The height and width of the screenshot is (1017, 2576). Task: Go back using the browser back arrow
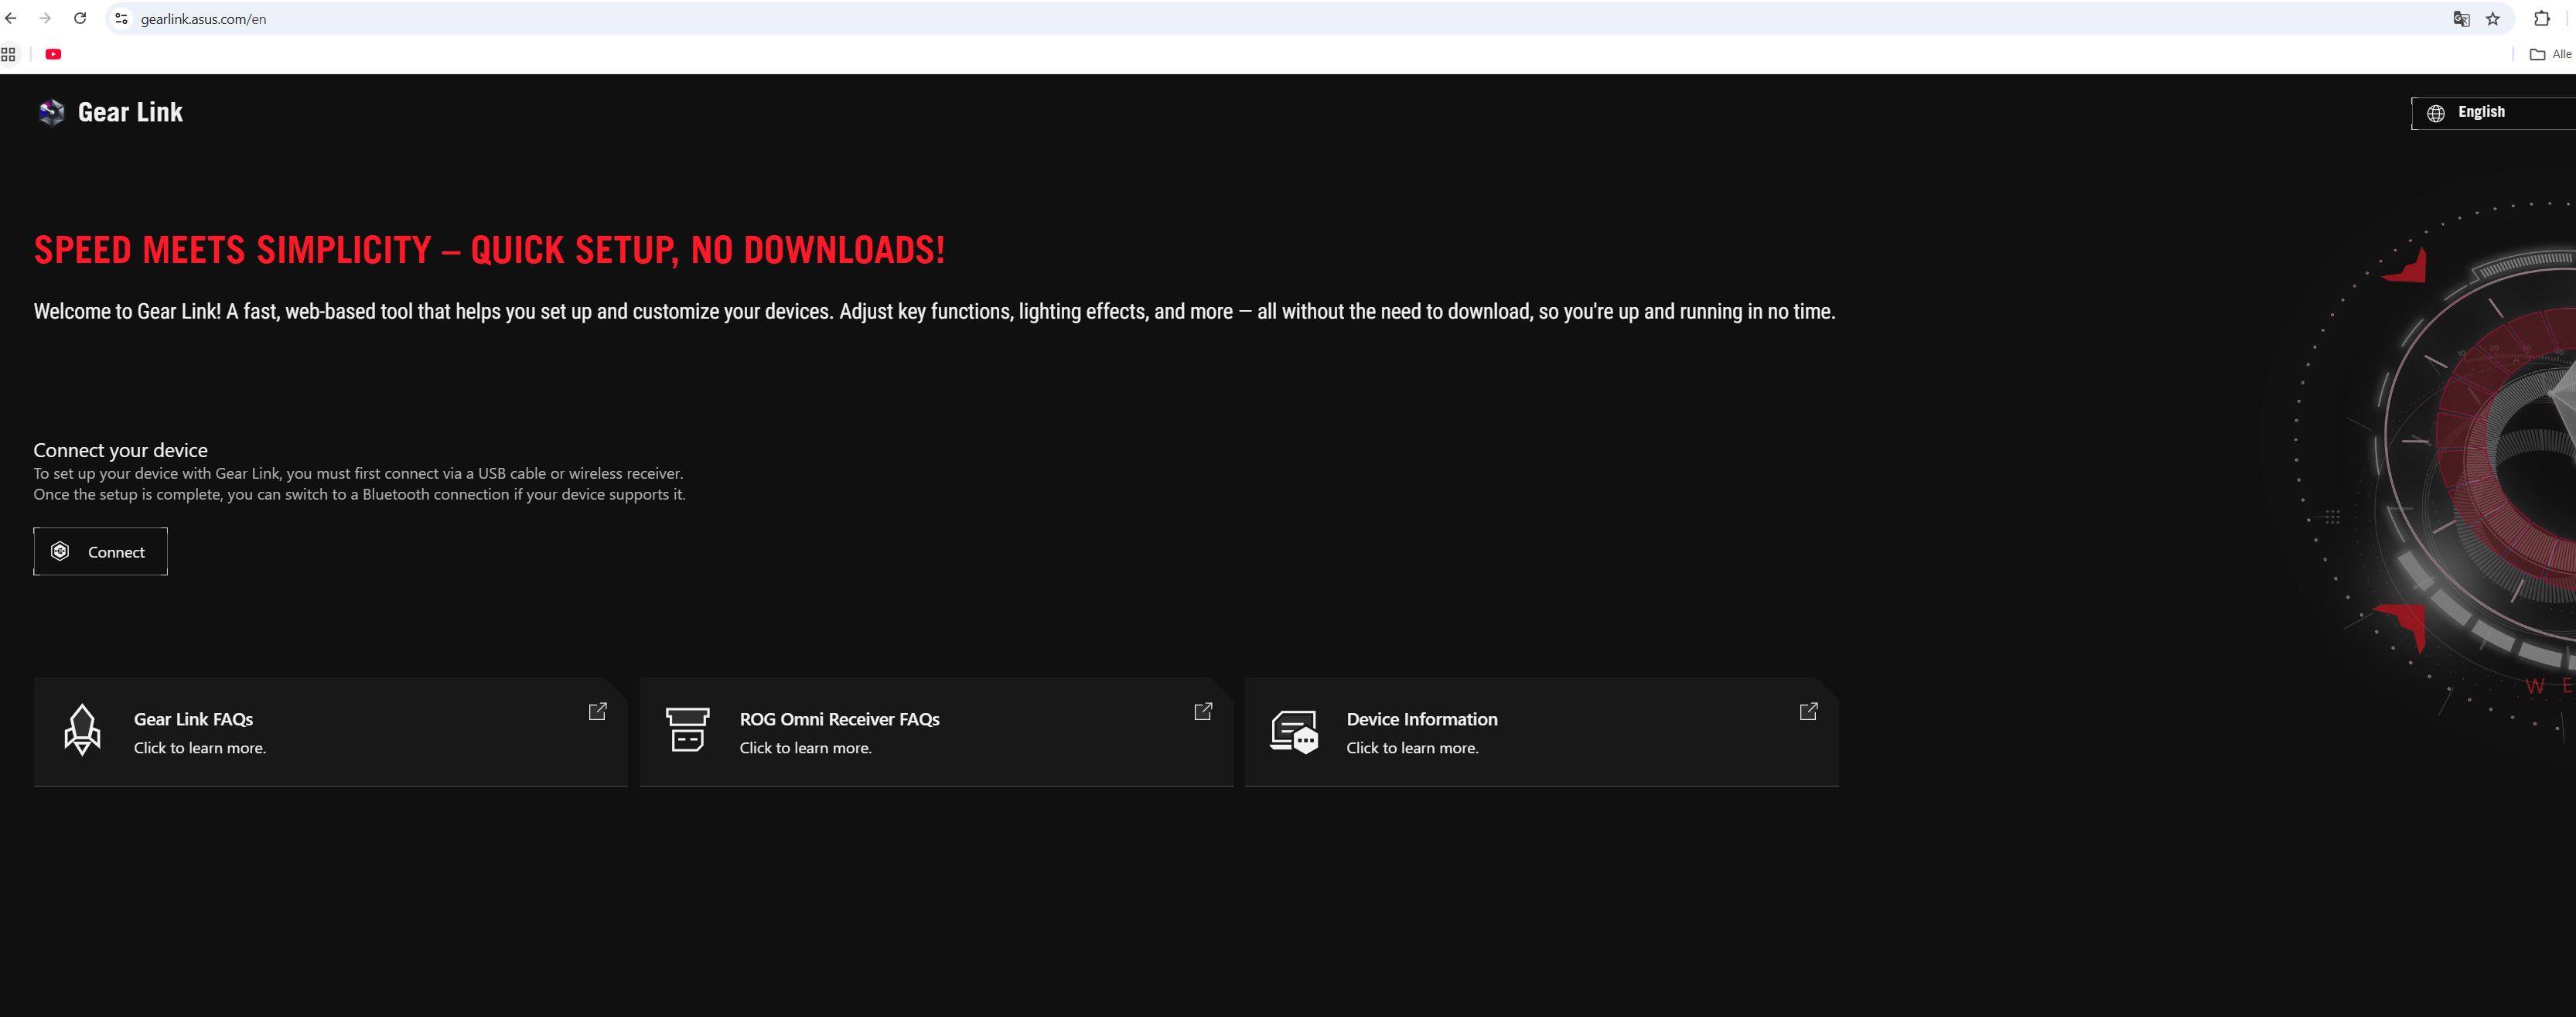click(11, 18)
